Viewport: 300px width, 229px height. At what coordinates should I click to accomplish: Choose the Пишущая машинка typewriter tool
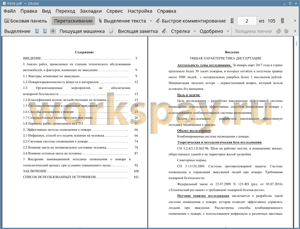tap(82, 31)
